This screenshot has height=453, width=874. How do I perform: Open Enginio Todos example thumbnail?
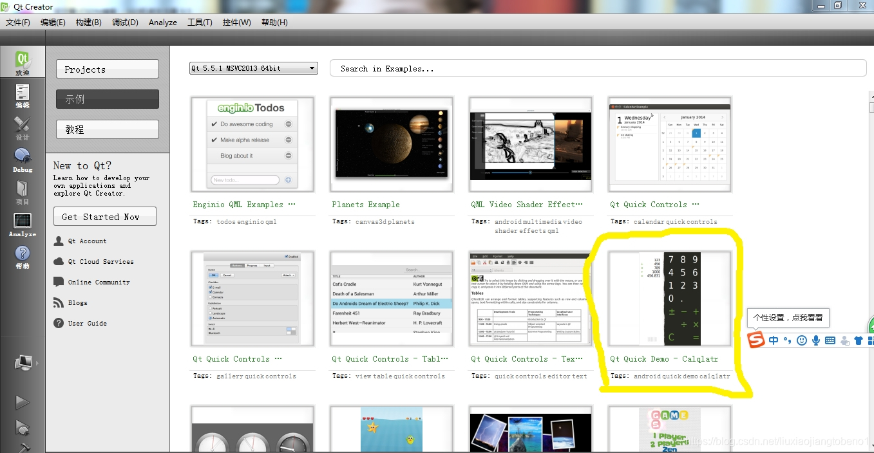pos(252,144)
